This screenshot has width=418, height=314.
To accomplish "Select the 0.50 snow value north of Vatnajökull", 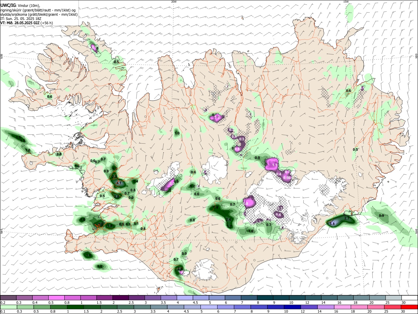I will 287,178.
